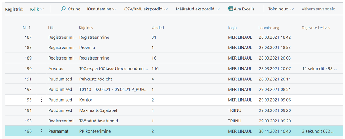
Task: Click the Nr. column ascending sort arrow
Action: pyautogui.click(x=30, y=28)
